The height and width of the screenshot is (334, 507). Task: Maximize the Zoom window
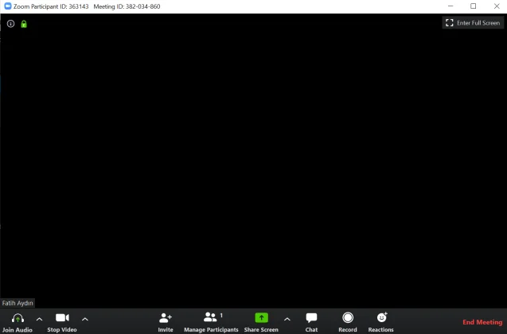[474, 6]
